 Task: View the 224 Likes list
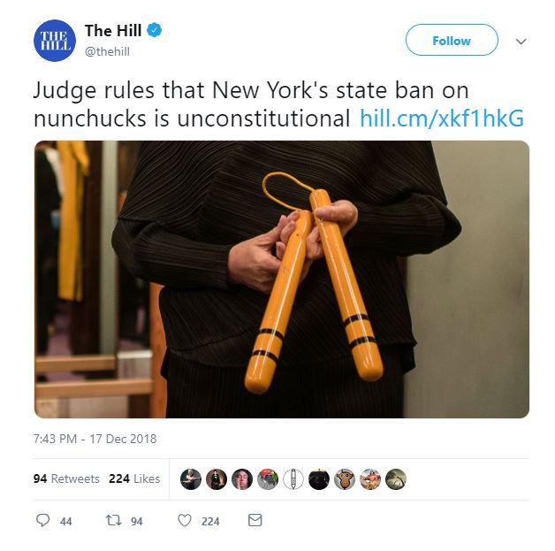point(134,478)
